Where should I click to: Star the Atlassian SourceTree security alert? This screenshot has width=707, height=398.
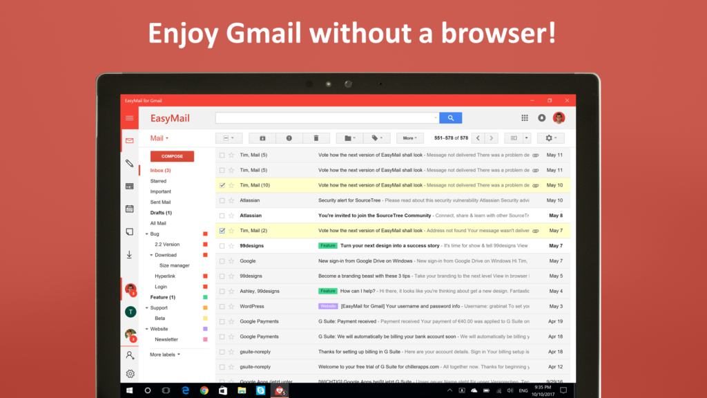point(230,200)
